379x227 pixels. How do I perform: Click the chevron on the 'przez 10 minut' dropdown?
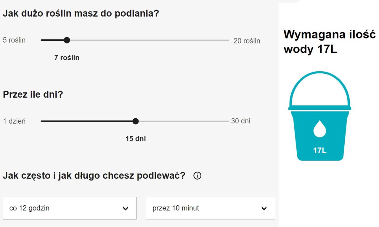click(264, 208)
